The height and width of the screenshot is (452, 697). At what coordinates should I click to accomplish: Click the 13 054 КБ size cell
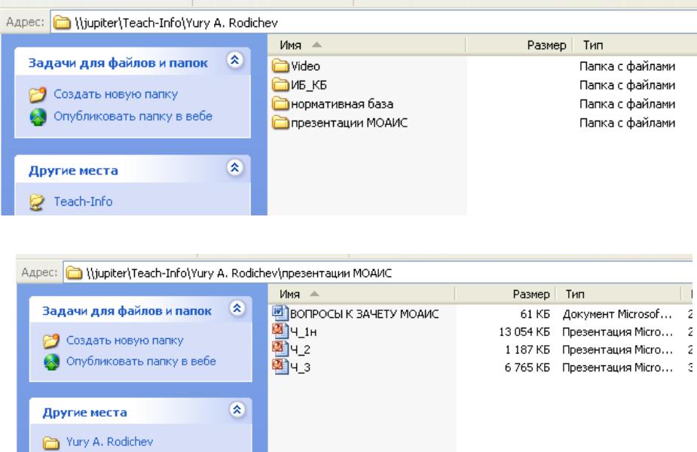(x=524, y=332)
